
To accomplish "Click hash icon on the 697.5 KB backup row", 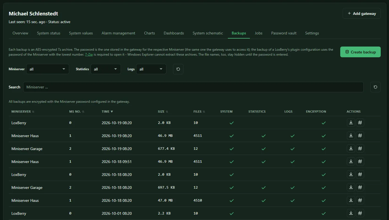I will [x=360, y=187].
